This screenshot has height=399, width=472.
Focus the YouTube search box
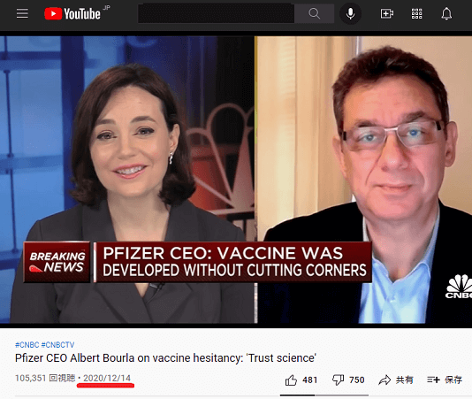[x=217, y=13]
